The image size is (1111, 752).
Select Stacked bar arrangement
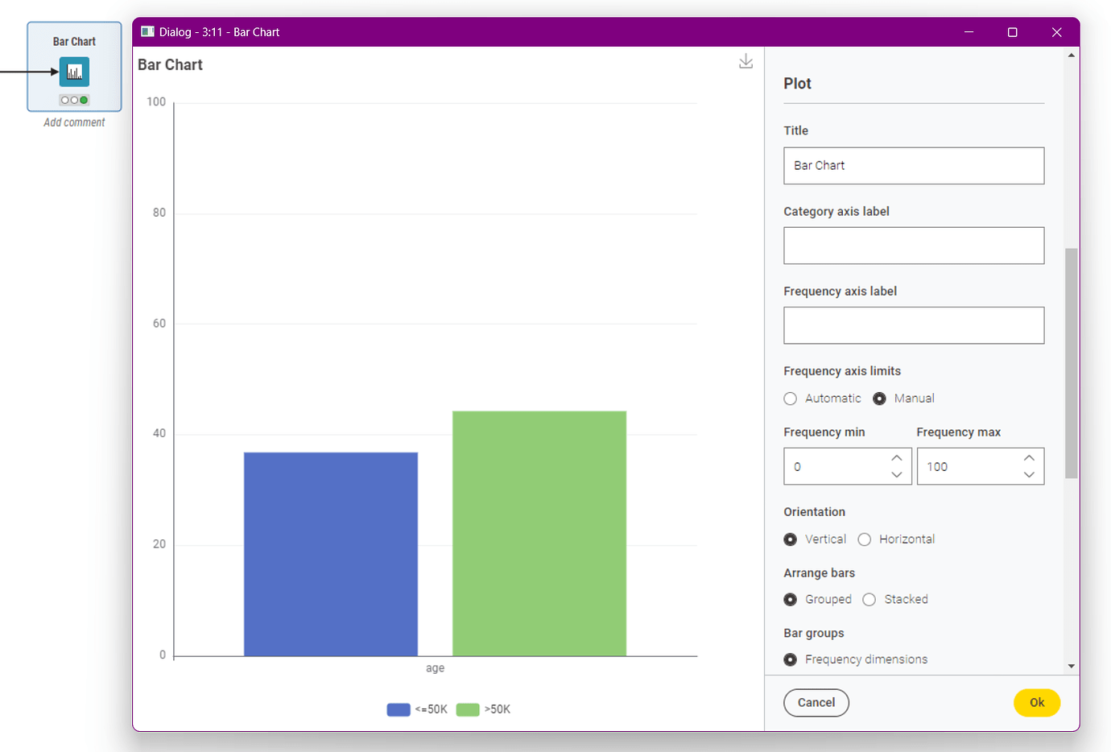point(869,599)
